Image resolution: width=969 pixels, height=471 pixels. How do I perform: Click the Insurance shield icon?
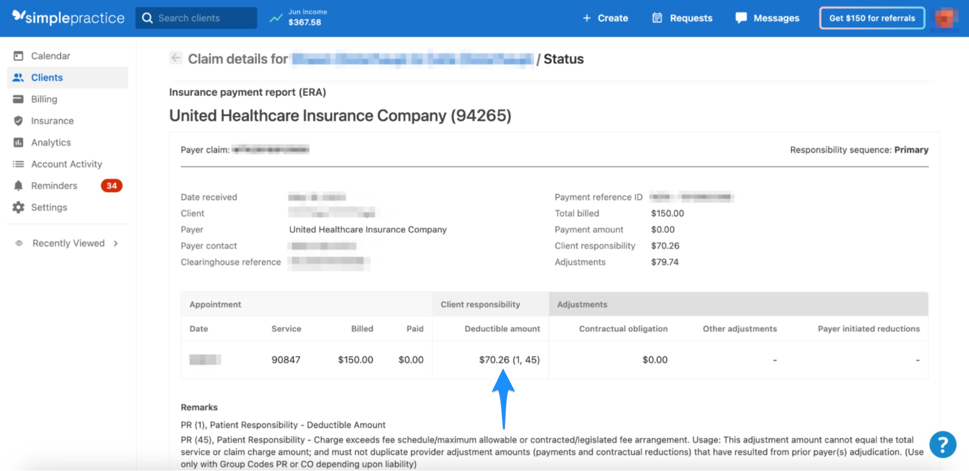[x=18, y=121]
